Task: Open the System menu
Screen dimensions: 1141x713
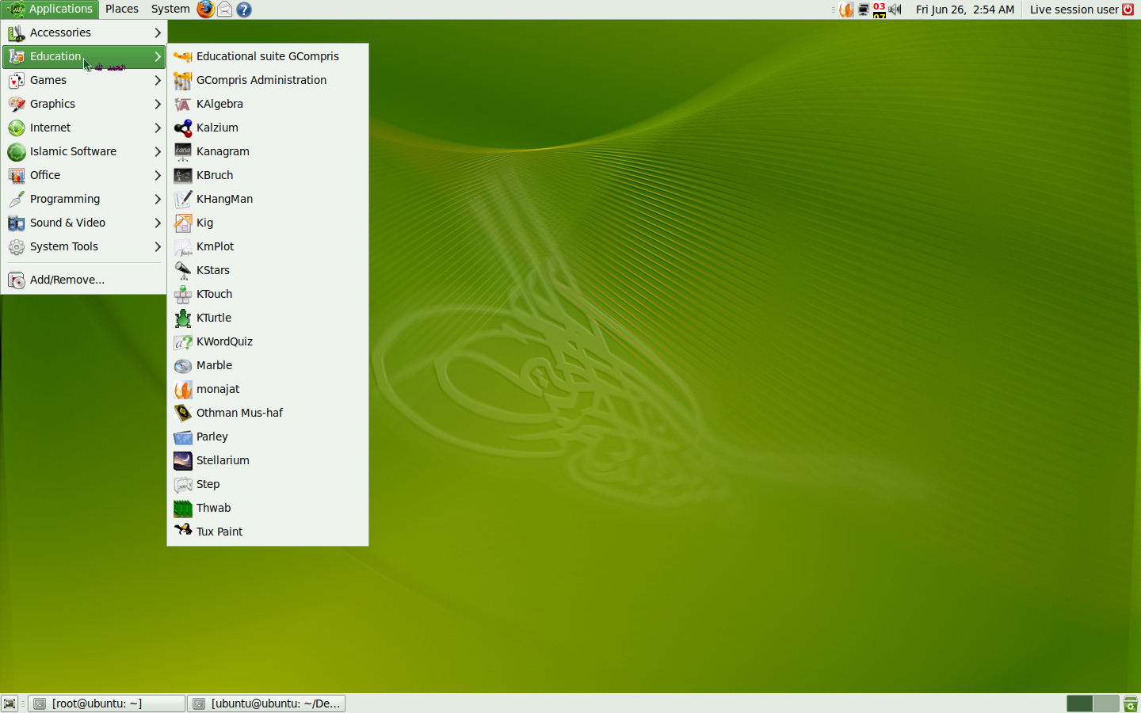Action: pos(170,10)
